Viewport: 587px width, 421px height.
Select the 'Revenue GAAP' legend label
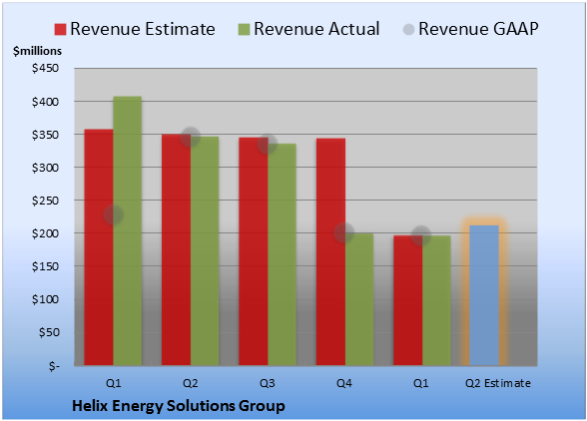478,29
